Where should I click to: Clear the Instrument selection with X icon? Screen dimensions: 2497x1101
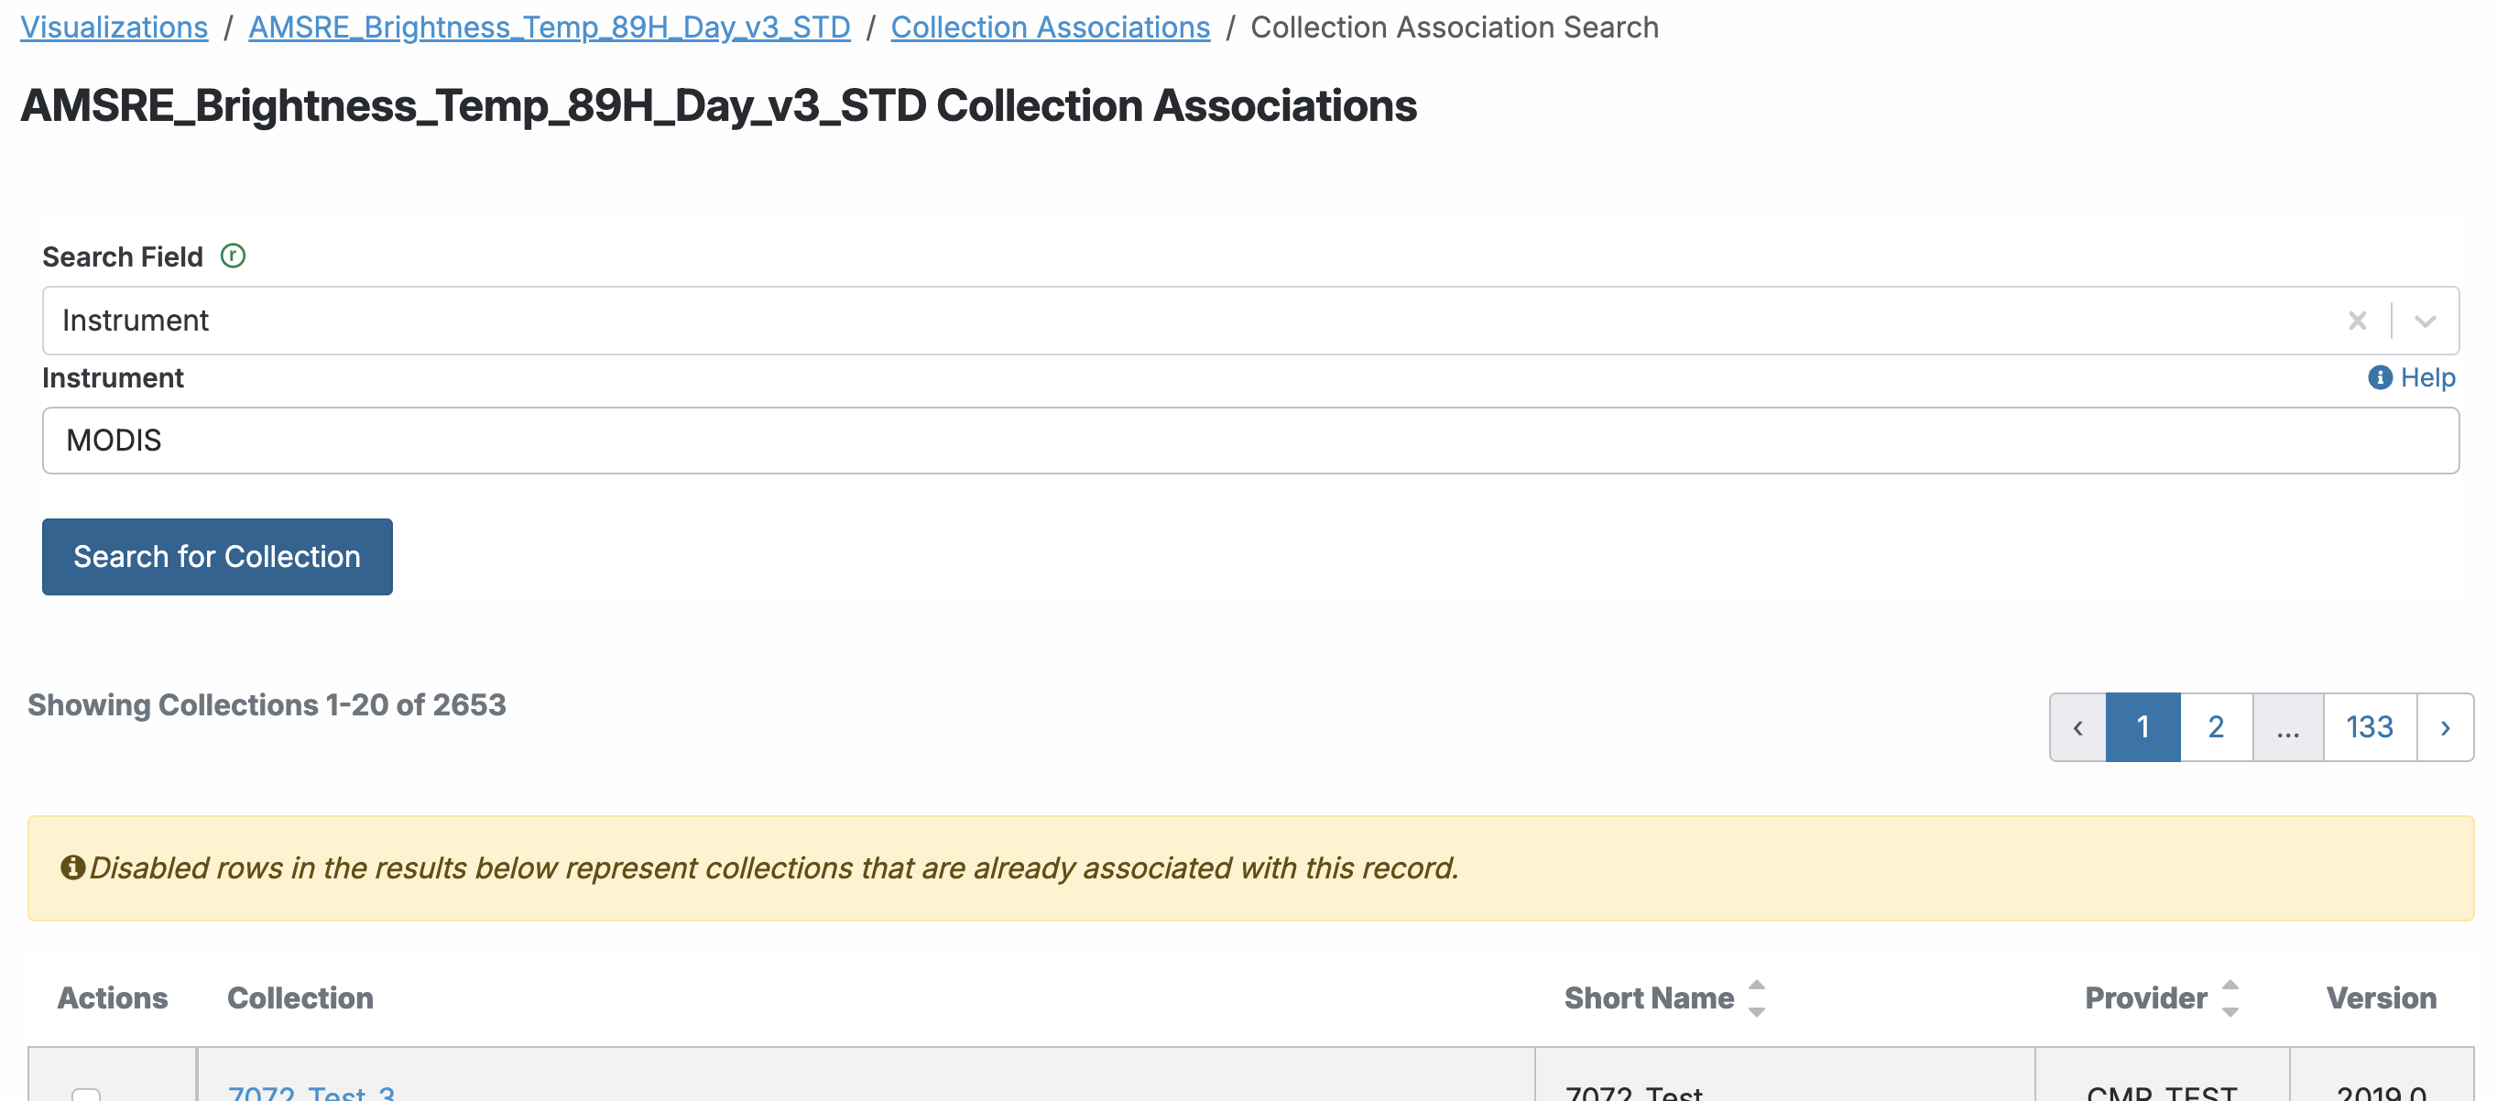(x=2358, y=321)
